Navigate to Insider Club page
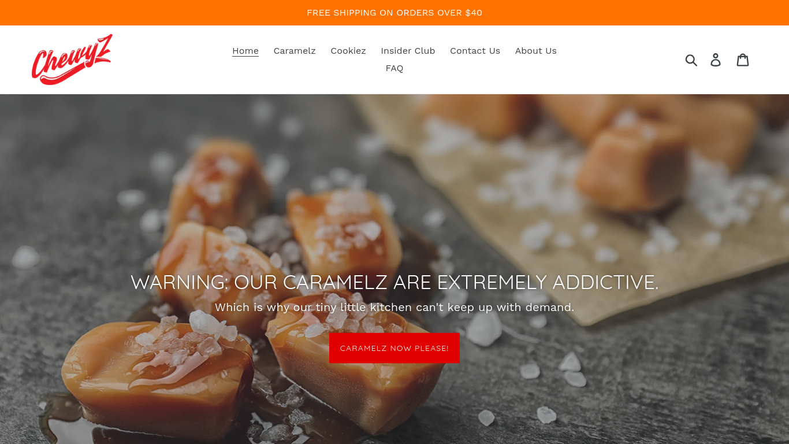This screenshot has height=444, width=789. click(408, 51)
